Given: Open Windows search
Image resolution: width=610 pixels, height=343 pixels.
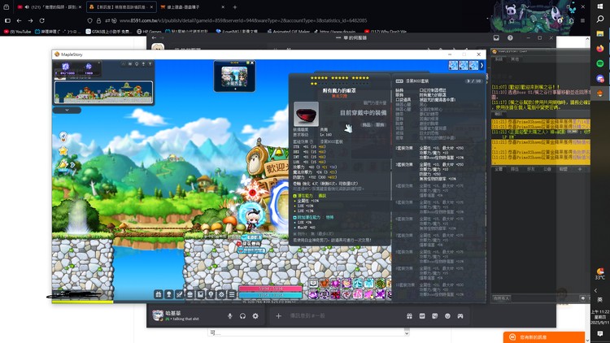Looking at the screenshot, I should pyautogui.click(x=600, y=19).
